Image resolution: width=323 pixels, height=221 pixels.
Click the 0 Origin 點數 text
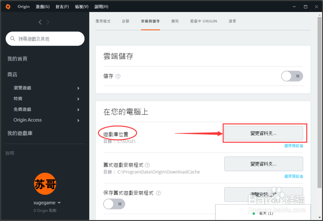coord(45,210)
